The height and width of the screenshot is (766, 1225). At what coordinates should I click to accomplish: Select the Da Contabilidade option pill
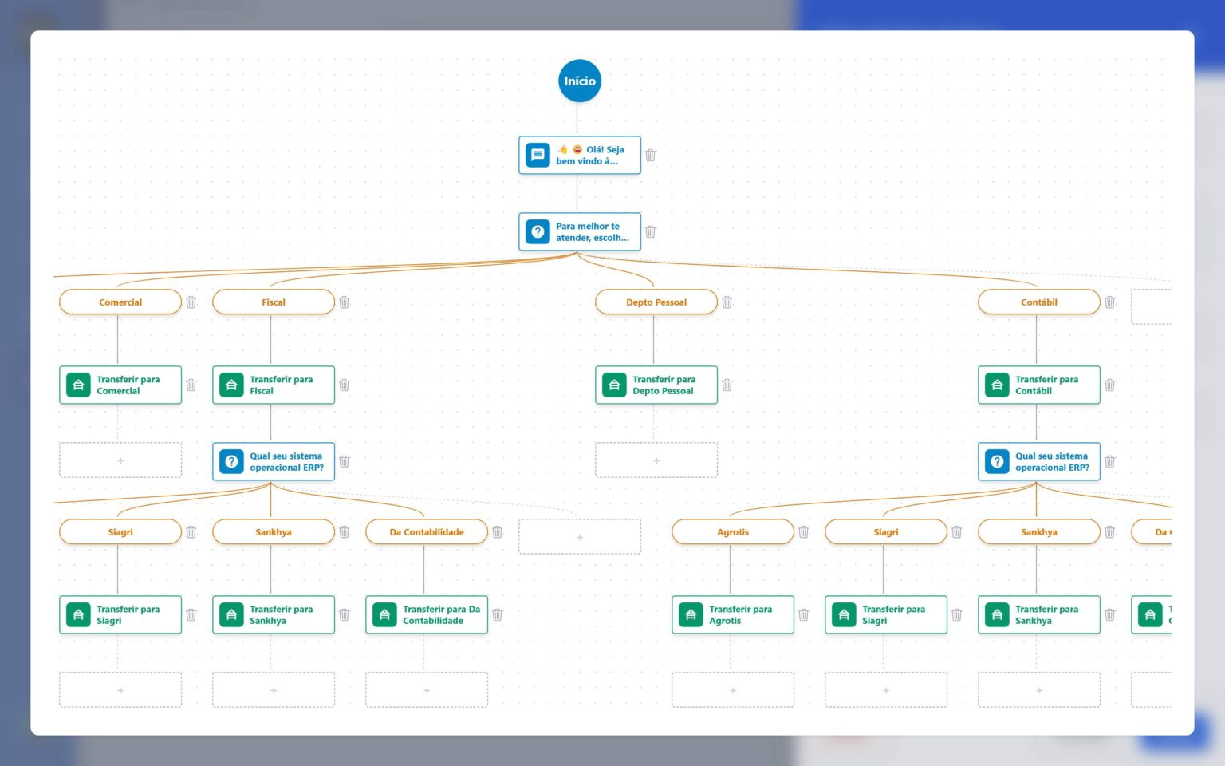427,531
